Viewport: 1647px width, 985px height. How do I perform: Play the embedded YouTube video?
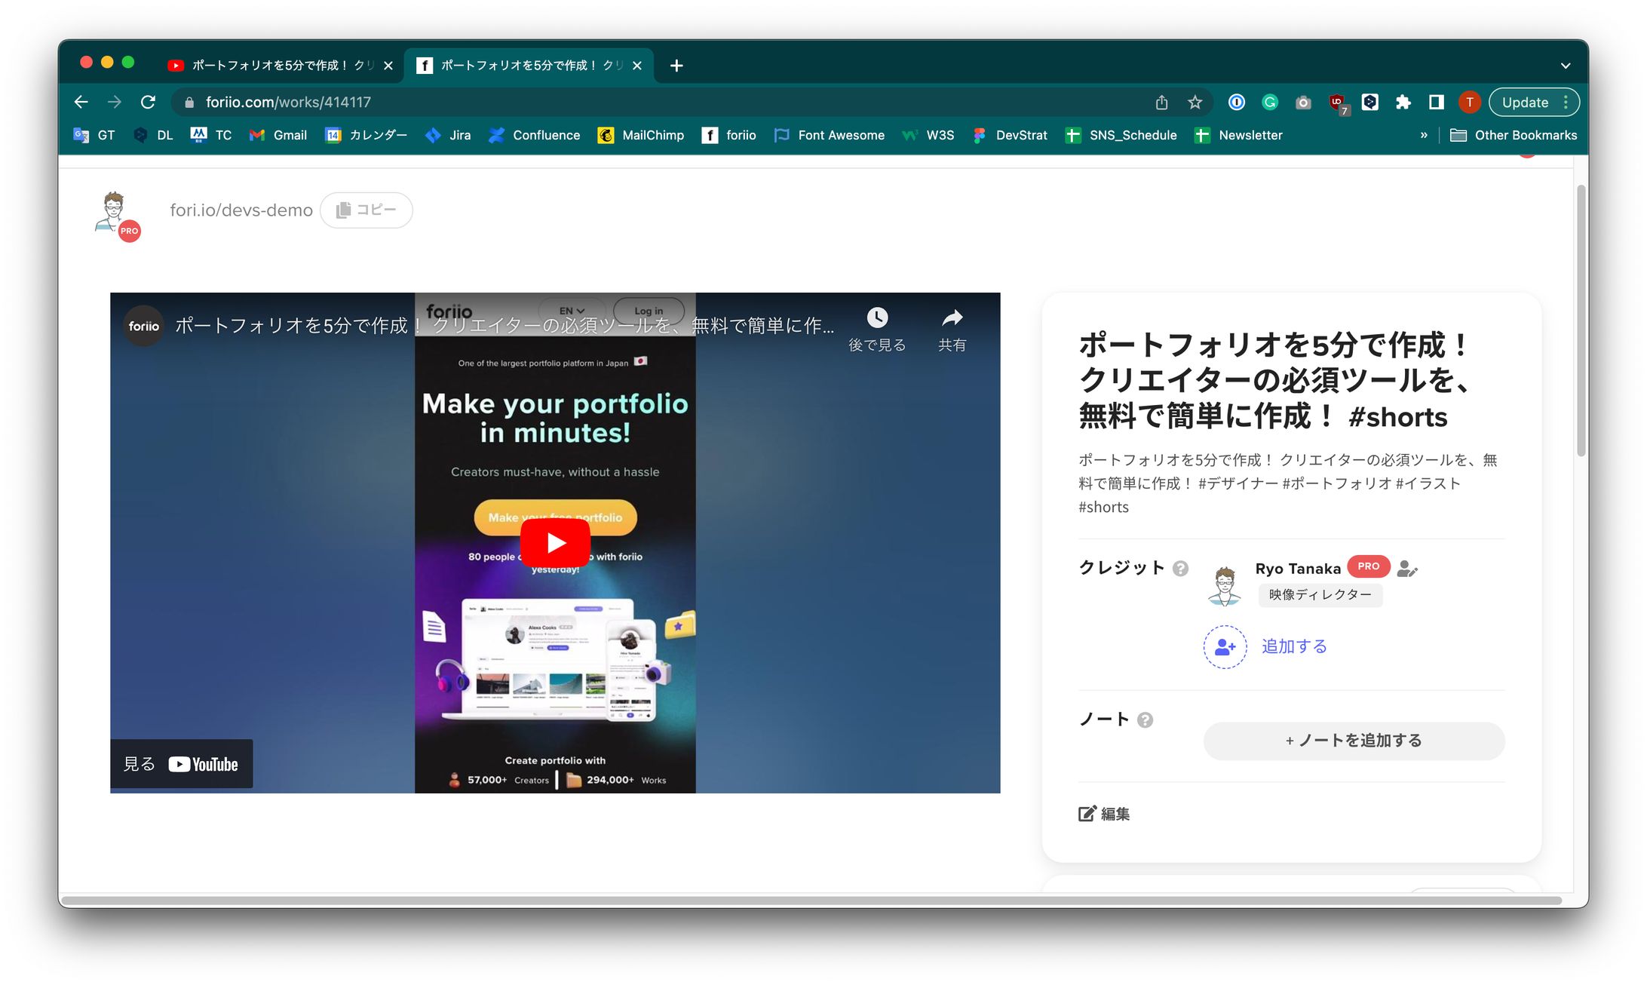click(555, 542)
